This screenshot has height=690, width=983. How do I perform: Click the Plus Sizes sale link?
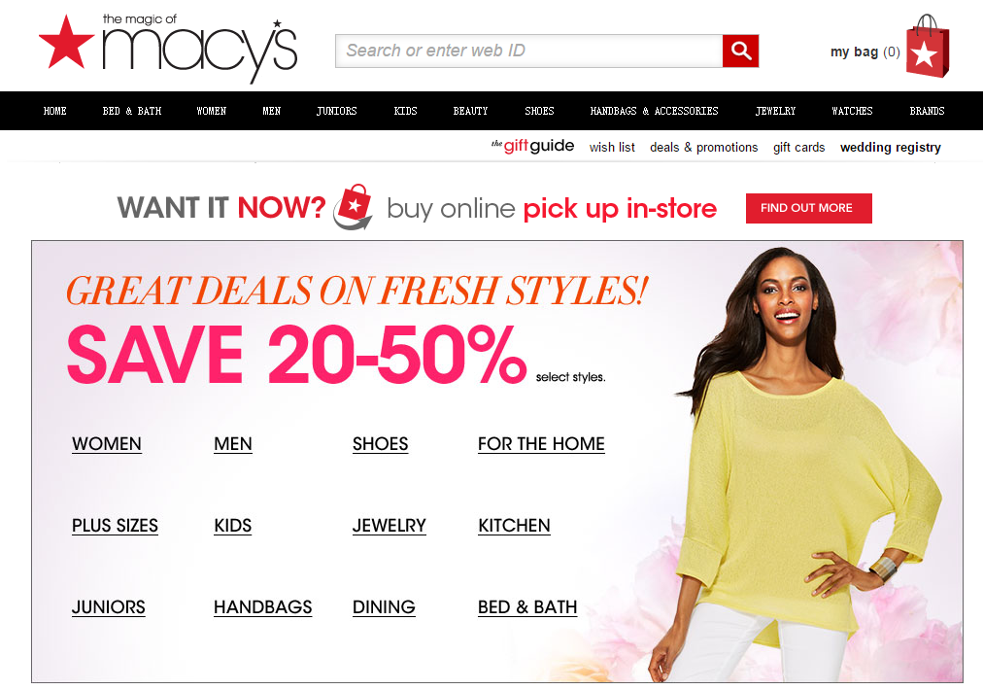115,526
